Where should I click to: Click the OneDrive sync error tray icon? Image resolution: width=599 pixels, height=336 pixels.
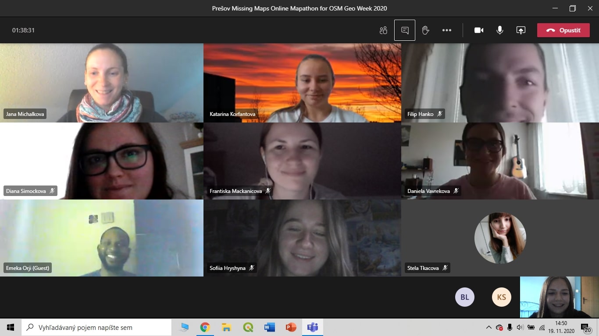click(x=499, y=327)
